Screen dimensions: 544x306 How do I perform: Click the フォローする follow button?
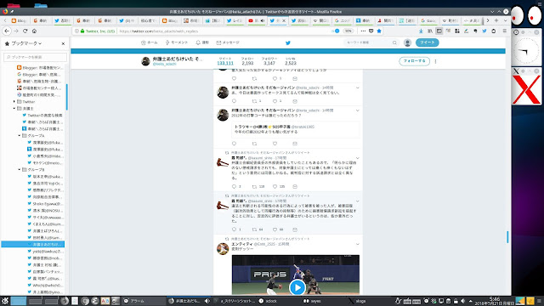click(414, 61)
